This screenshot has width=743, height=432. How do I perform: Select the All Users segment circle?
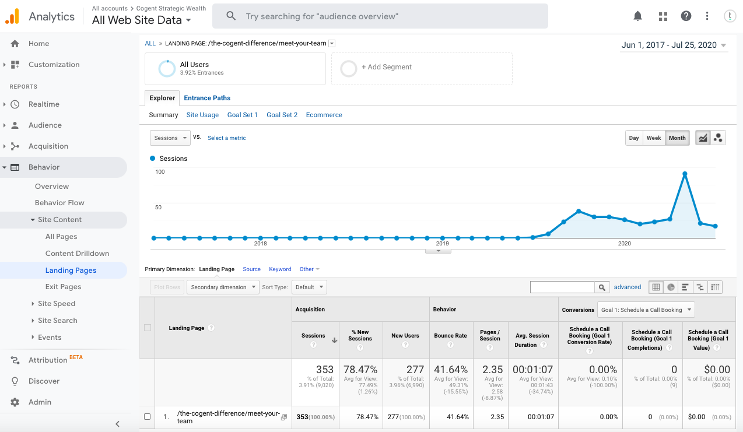coord(167,68)
